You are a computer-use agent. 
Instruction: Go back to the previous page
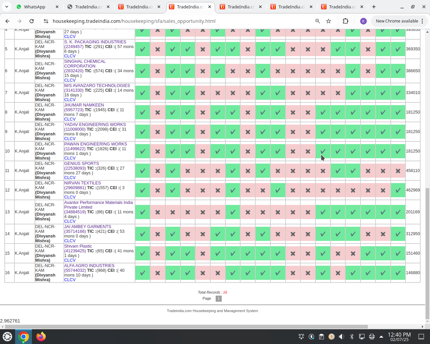(7, 21)
